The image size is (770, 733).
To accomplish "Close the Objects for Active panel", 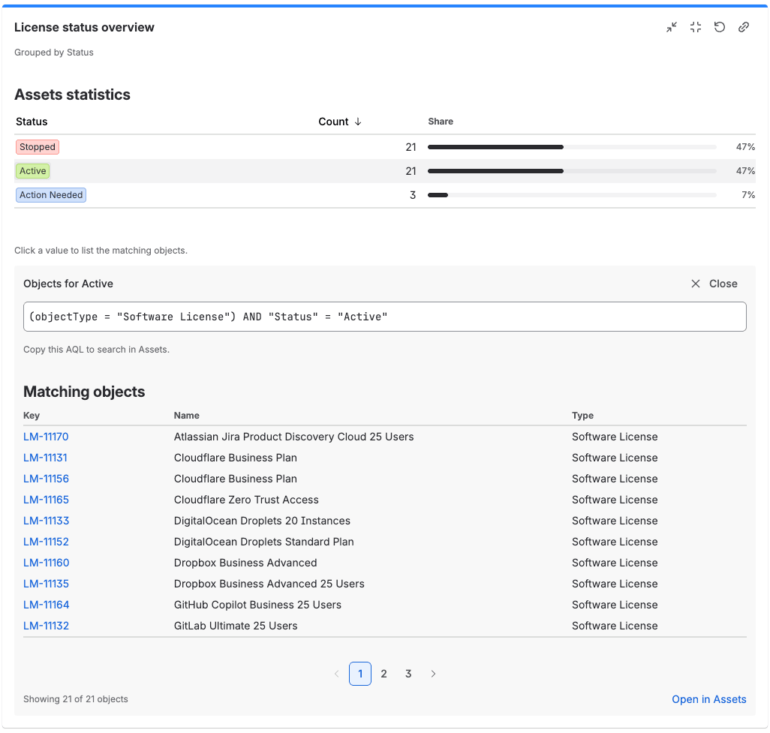I will point(714,284).
